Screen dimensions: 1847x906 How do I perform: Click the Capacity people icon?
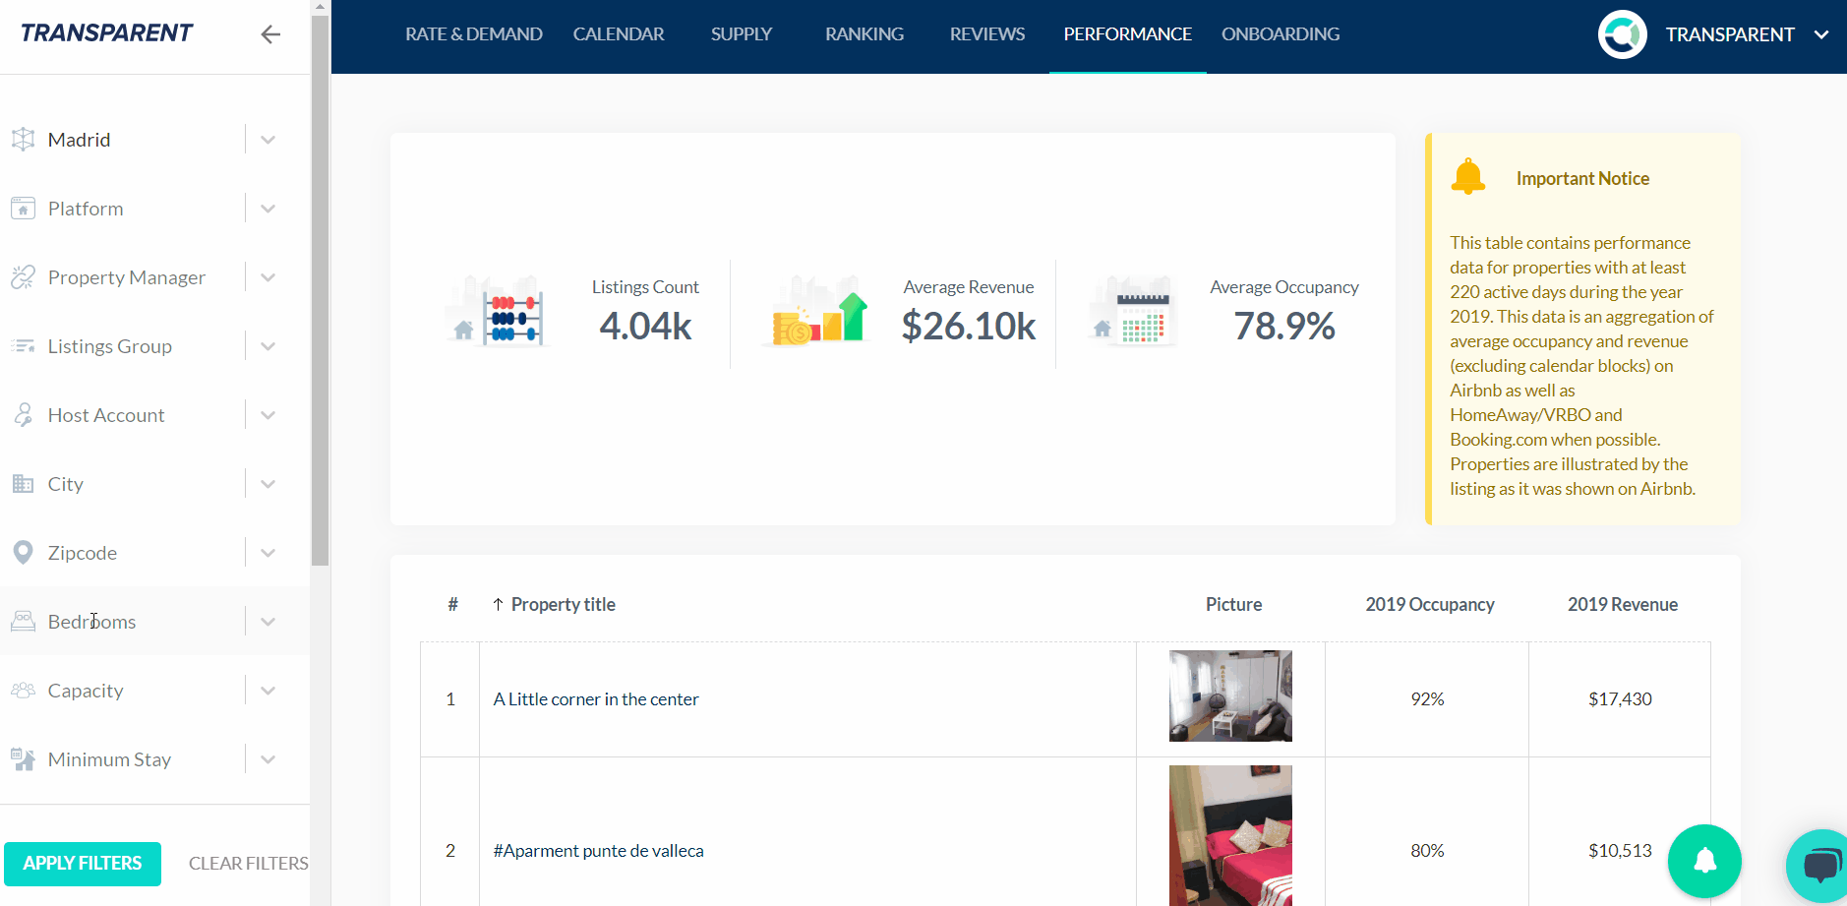tap(23, 691)
